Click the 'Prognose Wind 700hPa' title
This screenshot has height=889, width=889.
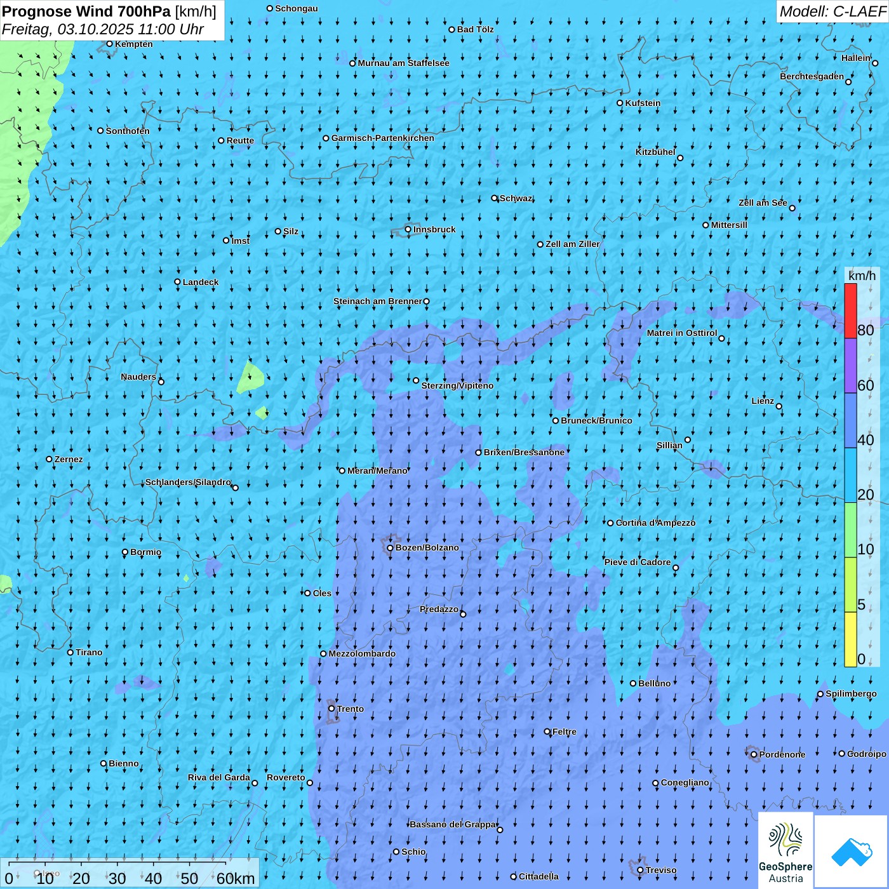point(86,11)
